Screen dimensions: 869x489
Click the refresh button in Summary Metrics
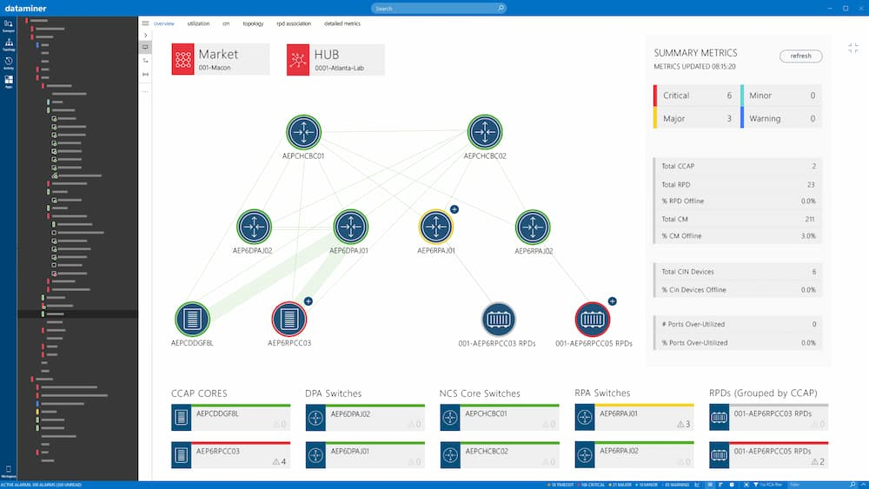(801, 56)
